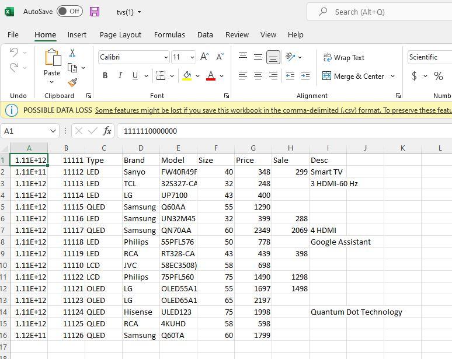Click the Paste clipboard icon
Image resolution: width=452 pixels, height=359 pixels.
(x=53, y=57)
